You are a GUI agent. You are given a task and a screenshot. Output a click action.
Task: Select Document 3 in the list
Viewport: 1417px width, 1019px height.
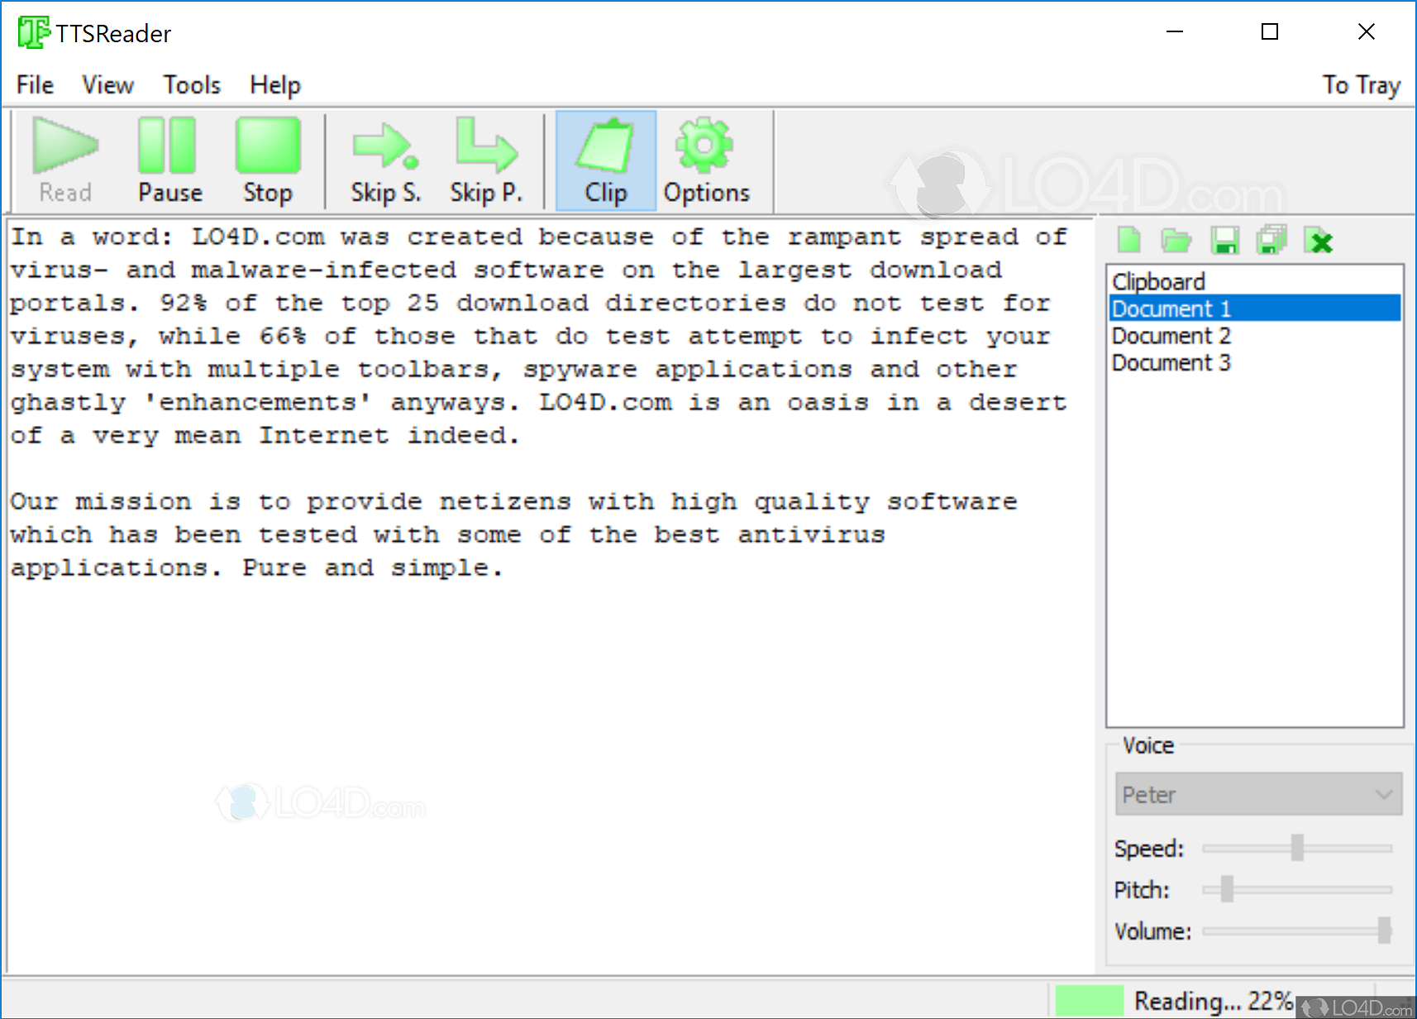pyautogui.click(x=1255, y=362)
